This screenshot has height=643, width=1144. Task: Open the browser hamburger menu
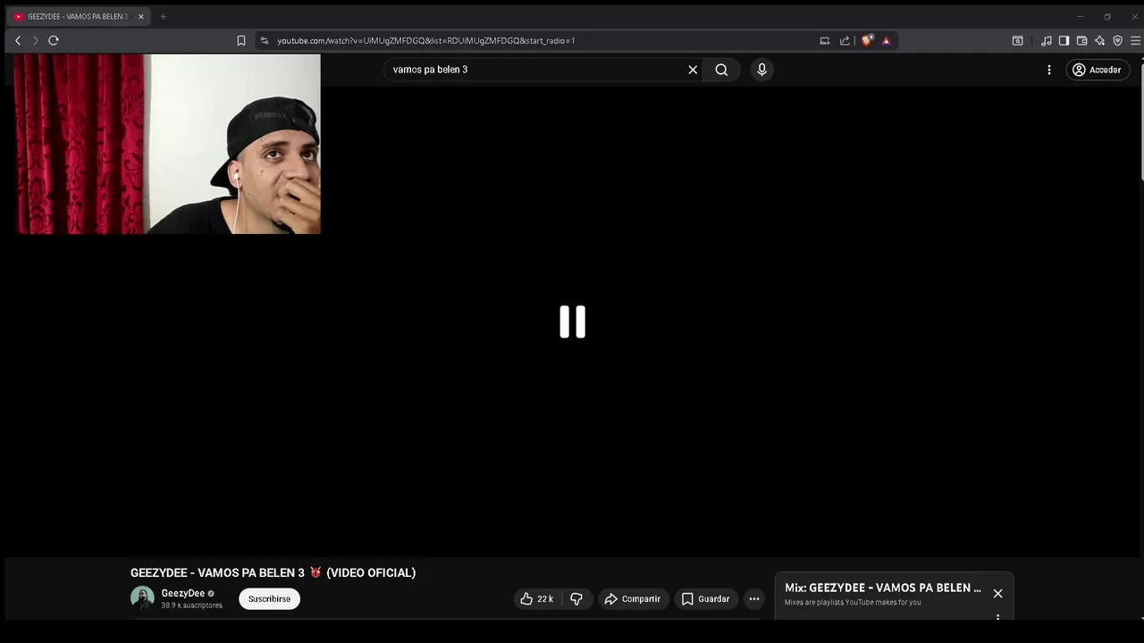(1135, 40)
